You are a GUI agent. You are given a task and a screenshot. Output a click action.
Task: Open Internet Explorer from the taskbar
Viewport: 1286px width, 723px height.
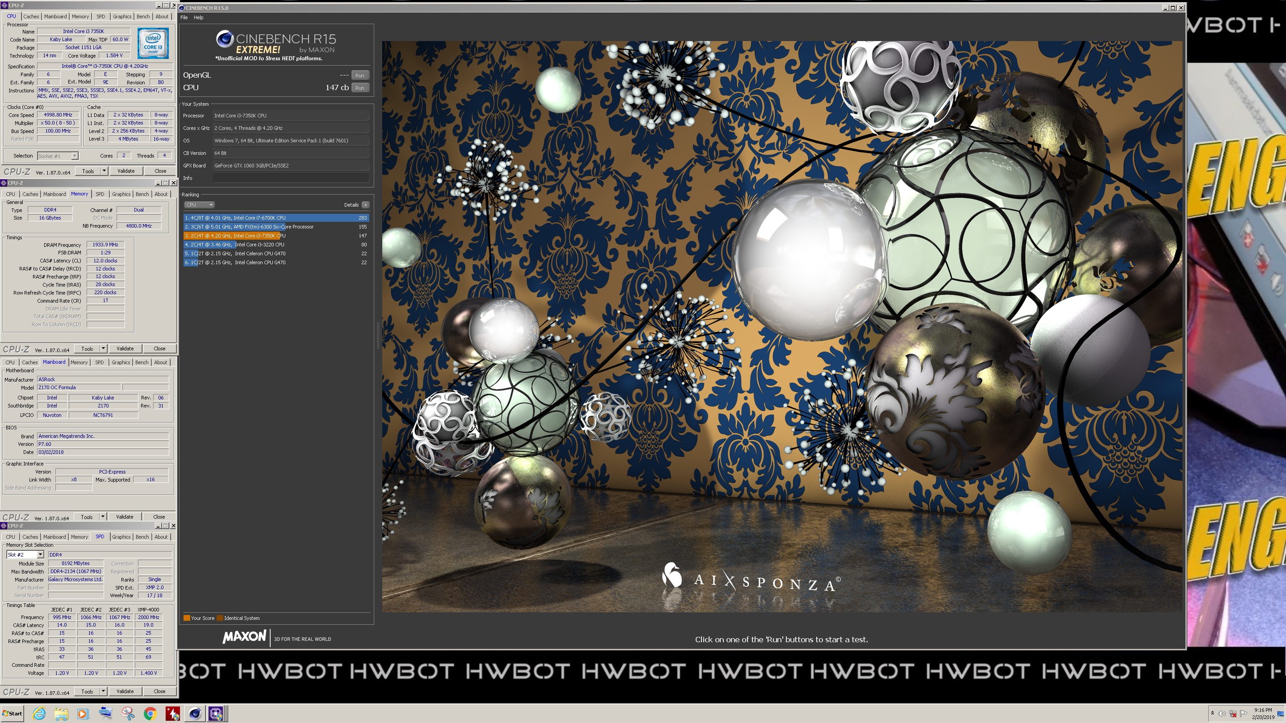tap(39, 714)
